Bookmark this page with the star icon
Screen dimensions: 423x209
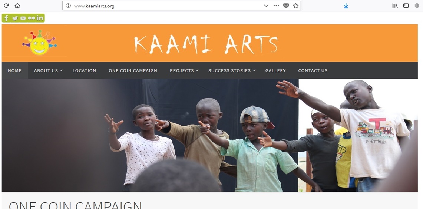[x=296, y=6]
